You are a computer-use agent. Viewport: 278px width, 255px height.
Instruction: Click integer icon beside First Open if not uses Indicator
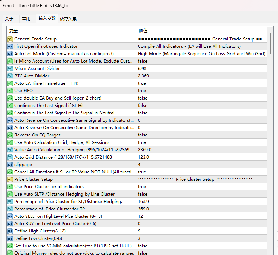pos(10,46)
